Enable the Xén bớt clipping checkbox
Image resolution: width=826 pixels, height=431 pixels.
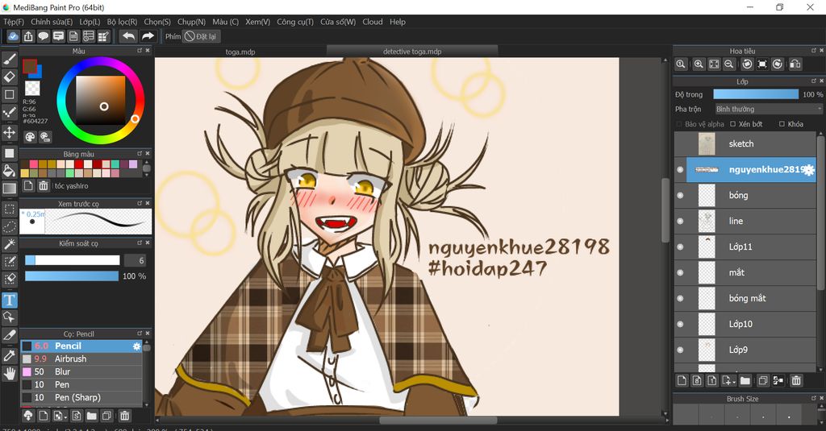coord(732,124)
